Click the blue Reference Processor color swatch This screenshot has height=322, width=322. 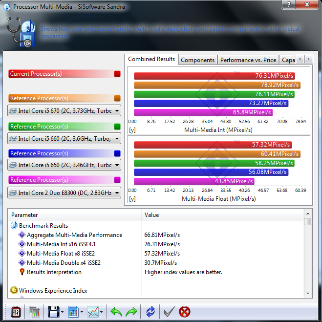[x=117, y=153]
